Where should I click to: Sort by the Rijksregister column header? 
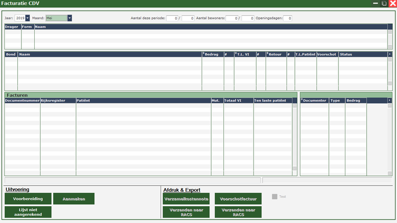click(58, 100)
